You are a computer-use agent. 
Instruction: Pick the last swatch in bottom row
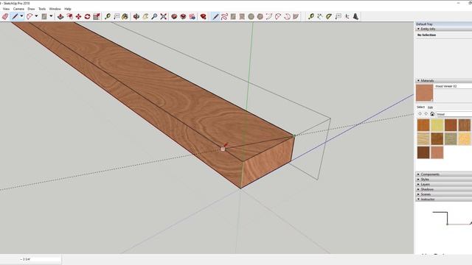437,152
